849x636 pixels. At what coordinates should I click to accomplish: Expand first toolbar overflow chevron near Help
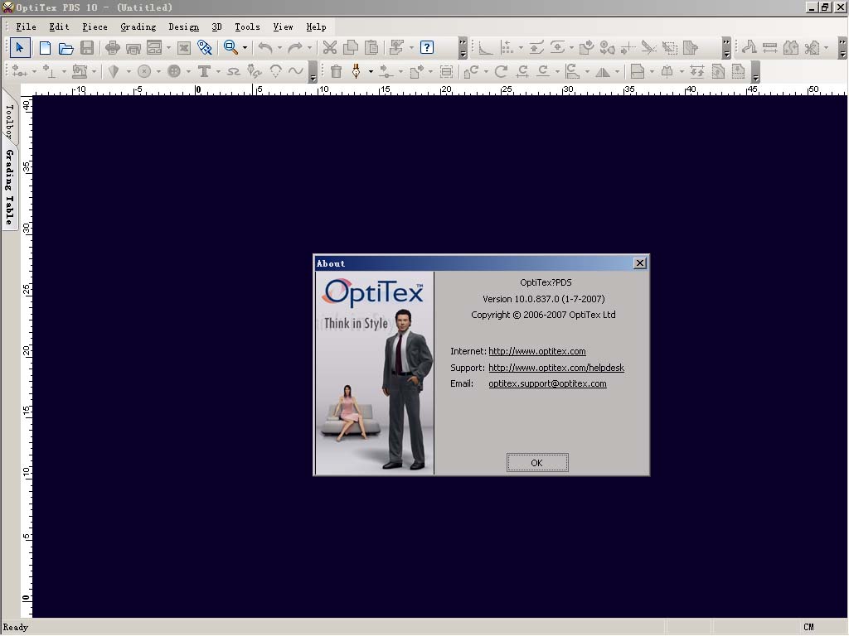[463, 48]
